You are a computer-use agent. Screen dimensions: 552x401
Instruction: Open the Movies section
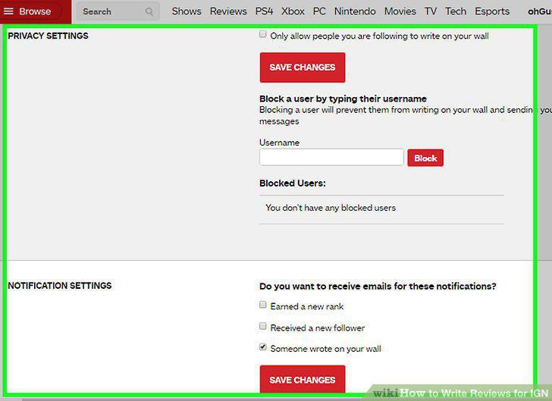click(400, 11)
